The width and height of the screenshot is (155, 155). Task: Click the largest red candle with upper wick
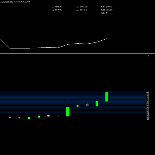pos(87,105)
